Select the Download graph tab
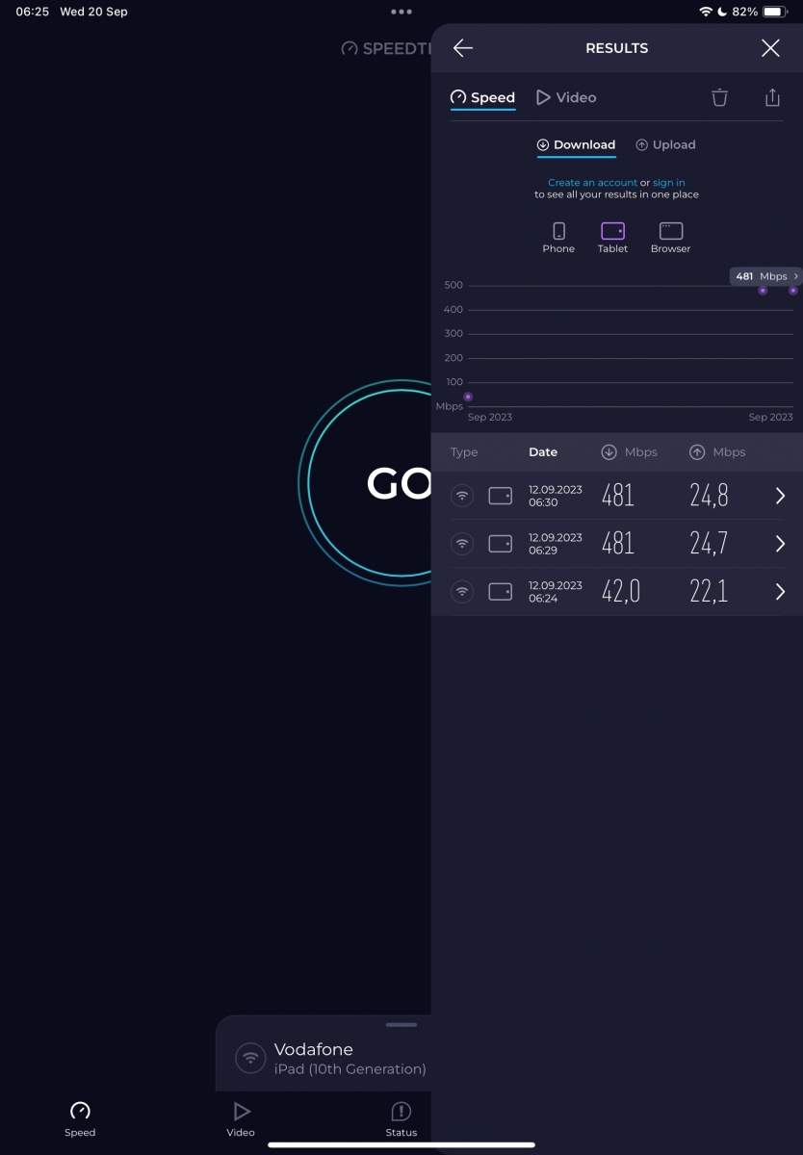This screenshot has height=1155, width=803. coord(576,144)
